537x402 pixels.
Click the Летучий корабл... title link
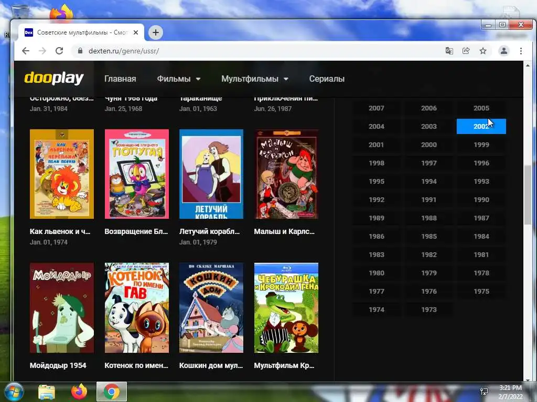pyautogui.click(x=209, y=231)
